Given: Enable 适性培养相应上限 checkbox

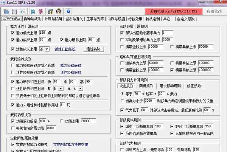Looking at the screenshot, I should click(12, 88).
